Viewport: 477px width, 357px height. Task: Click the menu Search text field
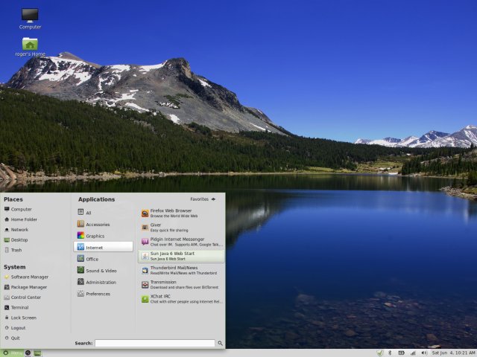[155, 344]
